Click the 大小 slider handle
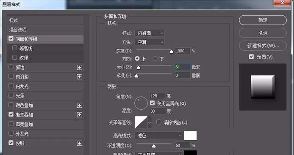This screenshot has height=155, width=294. 139,68
